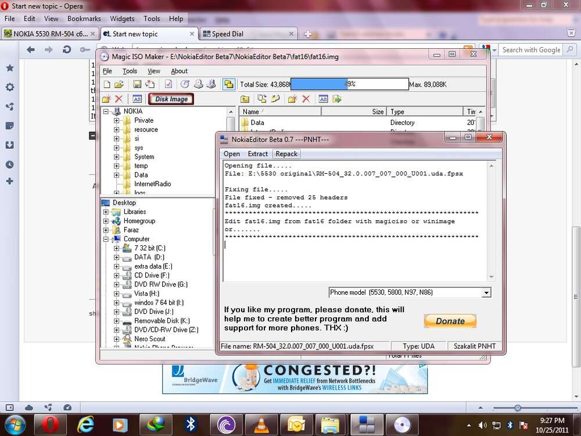The width and height of the screenshot is (581, 436).
Task: Click the Total Size capacity bar
Action: [349, 84]
